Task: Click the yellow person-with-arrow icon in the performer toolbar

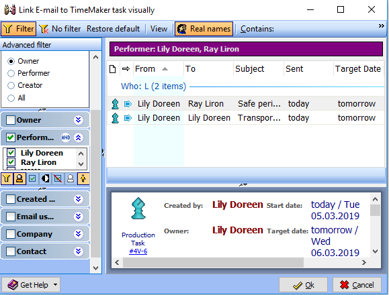Action: coord(83,179)
